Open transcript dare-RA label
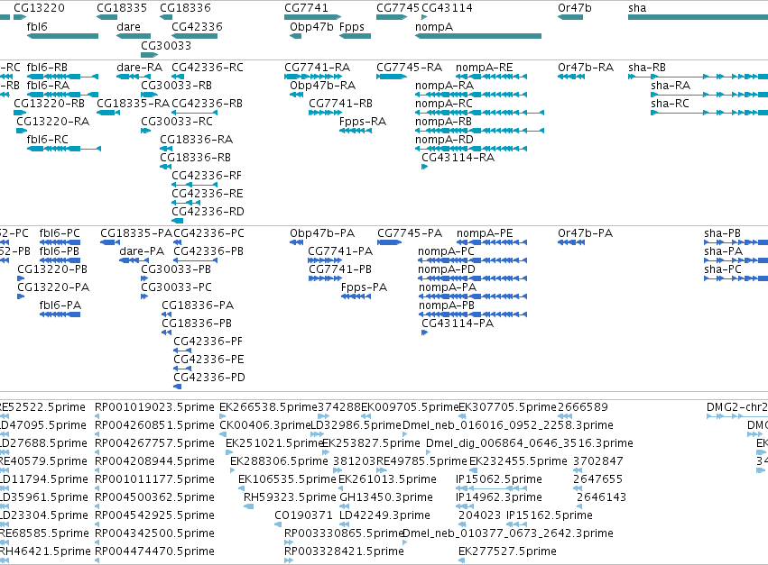 pyautogui.click(x=139, y=68)
